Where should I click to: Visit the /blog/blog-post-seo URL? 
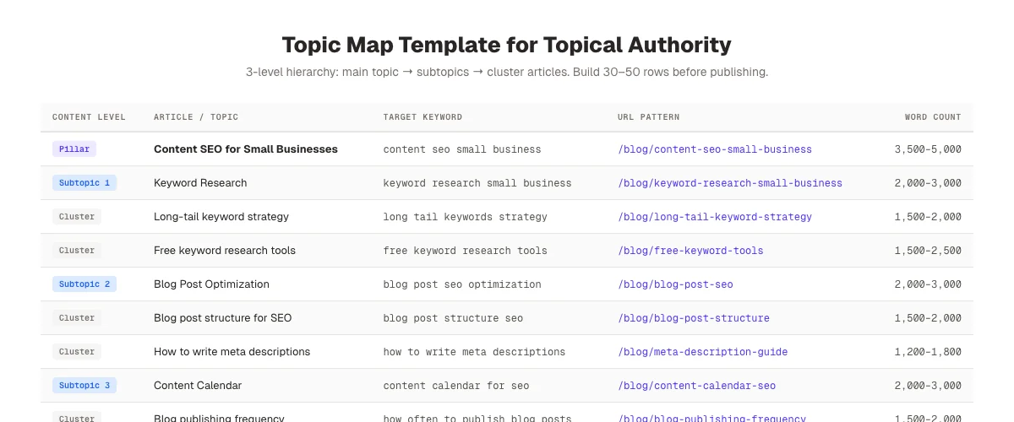point(675,284)
